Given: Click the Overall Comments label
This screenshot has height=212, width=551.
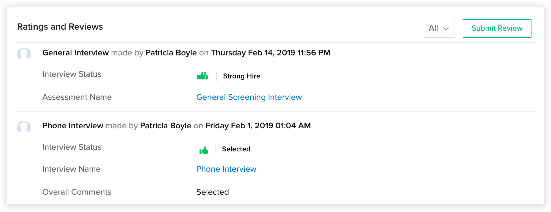Looking at the screenshot, I should click(77, 192).
